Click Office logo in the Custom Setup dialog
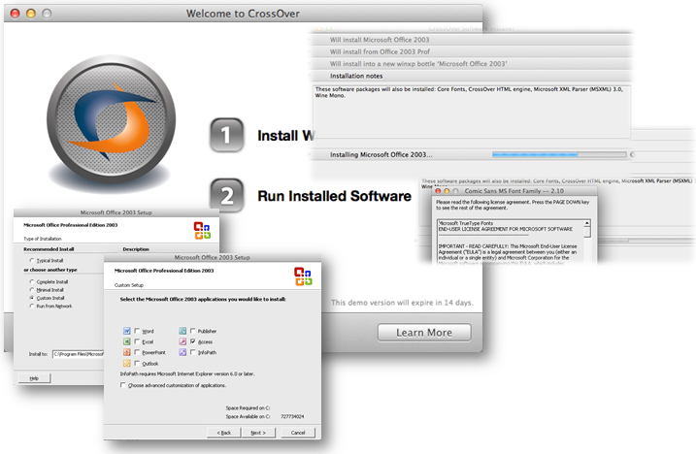This screenshot has height=454, width=696. pos(303,276)
